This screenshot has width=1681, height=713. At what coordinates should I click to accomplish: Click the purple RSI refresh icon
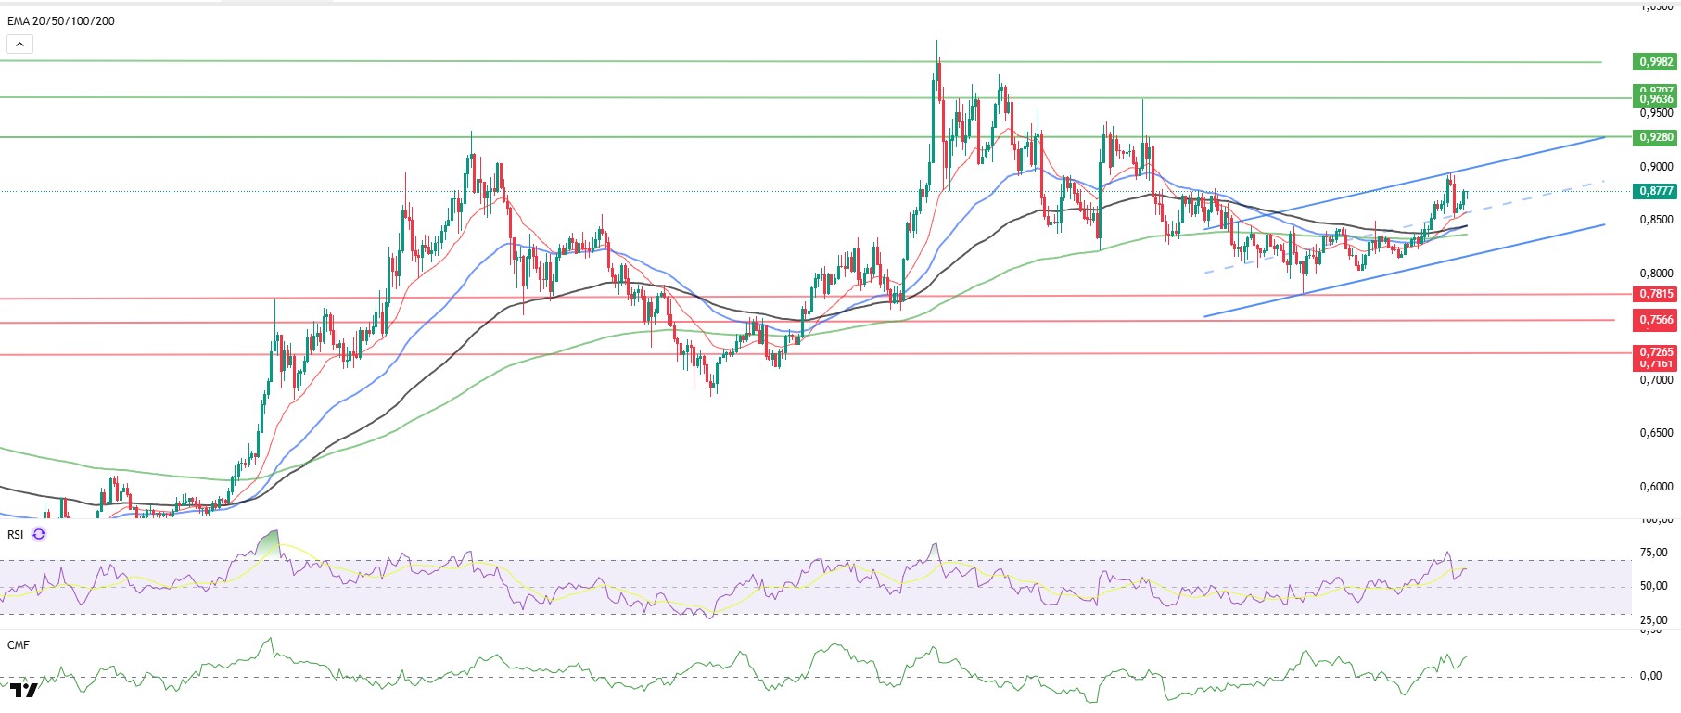click(39, 534)
